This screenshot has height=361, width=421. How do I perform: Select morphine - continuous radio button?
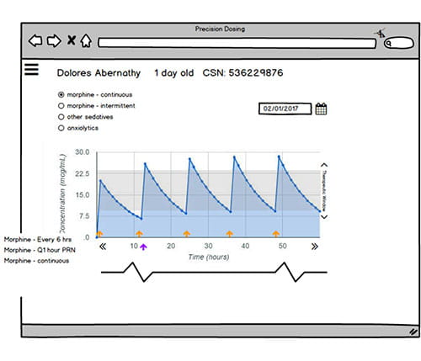pos(61,94)
